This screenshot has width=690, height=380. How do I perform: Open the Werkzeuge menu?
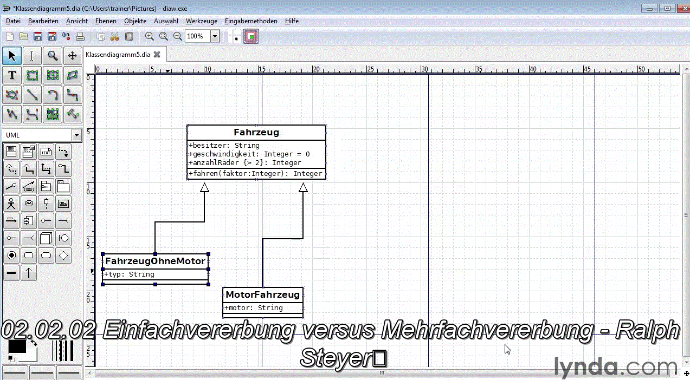[x=202, y=21]
